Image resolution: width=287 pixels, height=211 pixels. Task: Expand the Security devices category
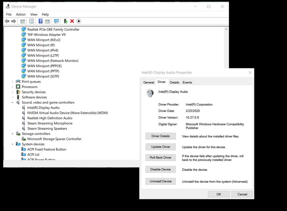13,92
